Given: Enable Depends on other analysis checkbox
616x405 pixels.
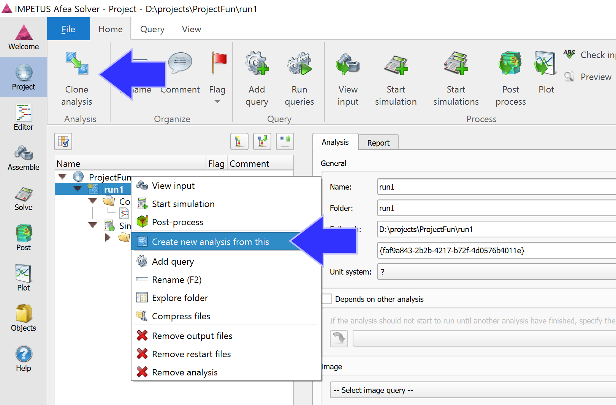Looking at the screenshot, I should click(327, 299).
